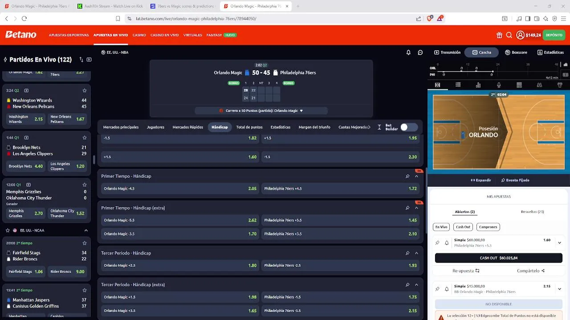
Task: Select the bar chart icon in tracker toolbar
Action: [478, 85]
